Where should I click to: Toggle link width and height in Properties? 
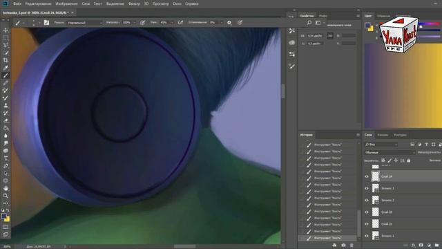click(x=330, y=35)
